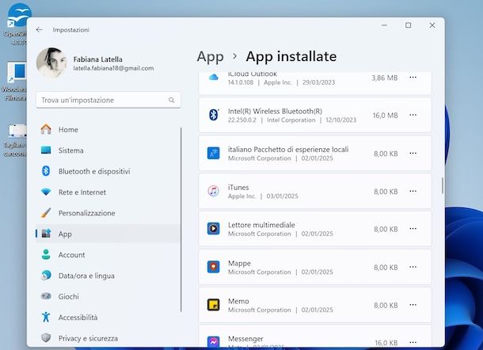The width and height of the screenshot is (483, 350).
Task: Open Rete e Internet section
Action: tap(108, 192)
